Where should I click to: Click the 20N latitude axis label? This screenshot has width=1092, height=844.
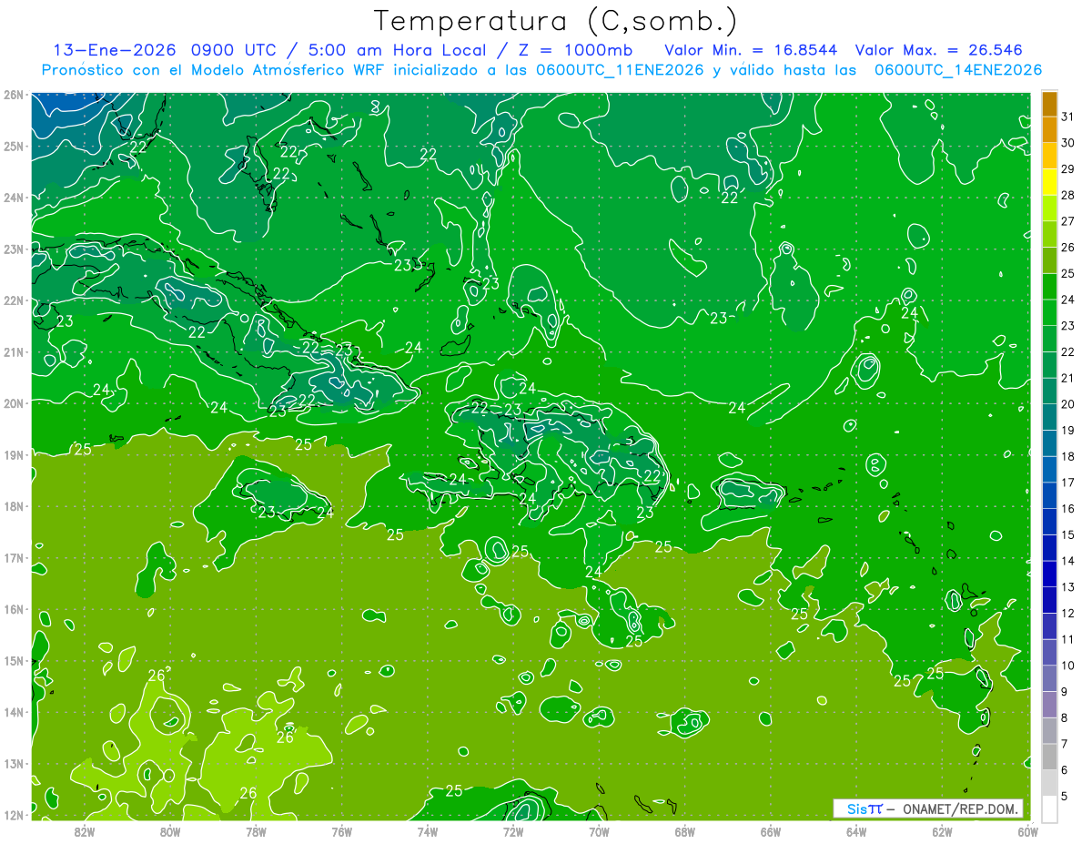tap(13, 403)
